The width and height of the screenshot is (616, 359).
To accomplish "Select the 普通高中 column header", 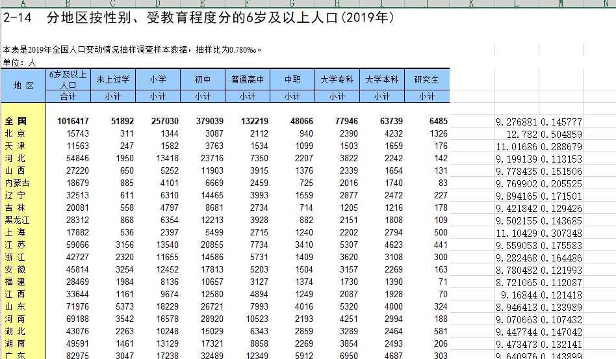I will tap(247, 79).
